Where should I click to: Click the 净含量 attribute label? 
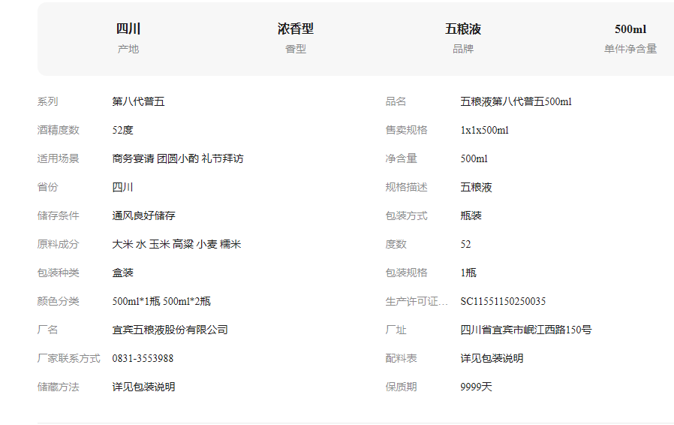401,158
